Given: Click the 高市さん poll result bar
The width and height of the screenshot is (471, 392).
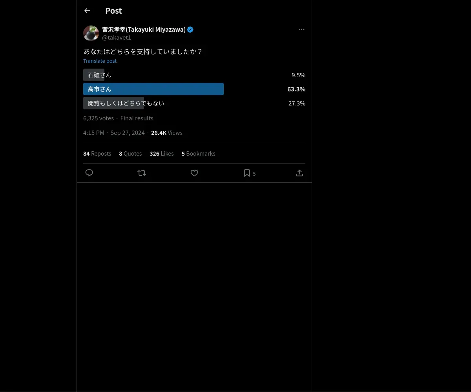Looking at the screenshot, I should [153, 89].
